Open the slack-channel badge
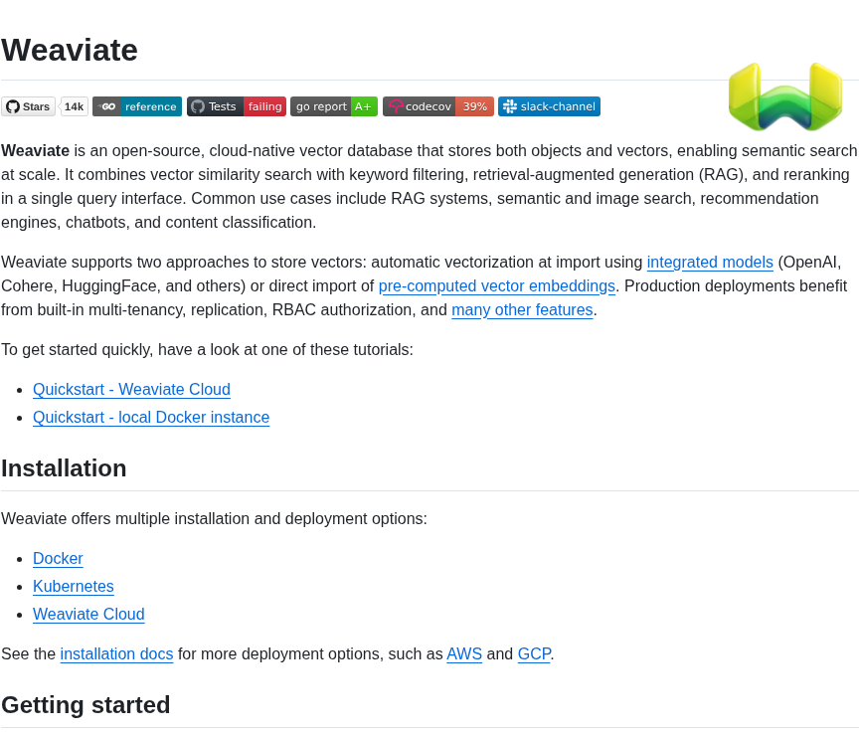This screenshot has width=859, height=734. [549, 106]
